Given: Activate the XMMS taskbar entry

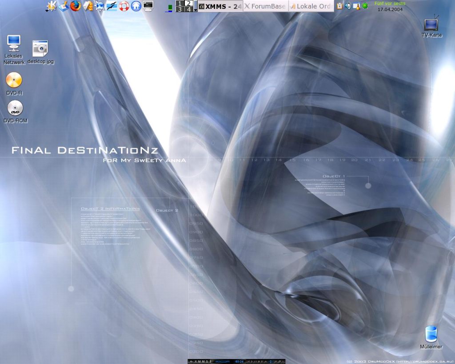Looking at the screenshot, I should tap(220, 6).
